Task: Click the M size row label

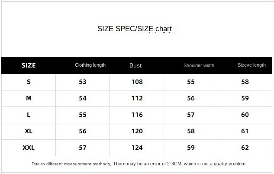Action: 29,98
